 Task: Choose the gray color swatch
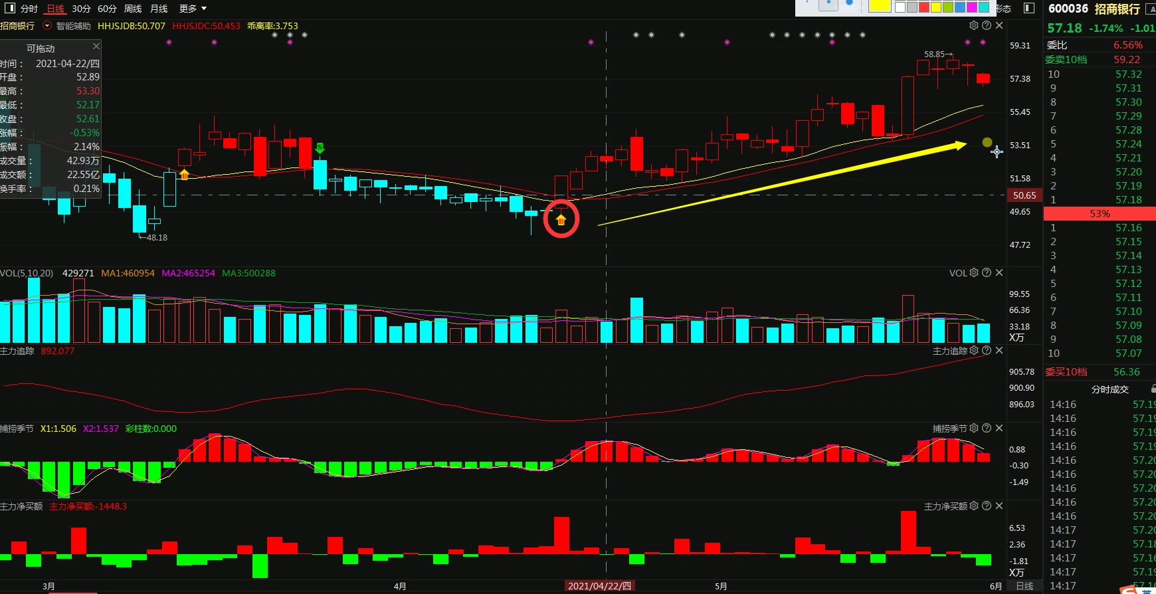[912, 7]
